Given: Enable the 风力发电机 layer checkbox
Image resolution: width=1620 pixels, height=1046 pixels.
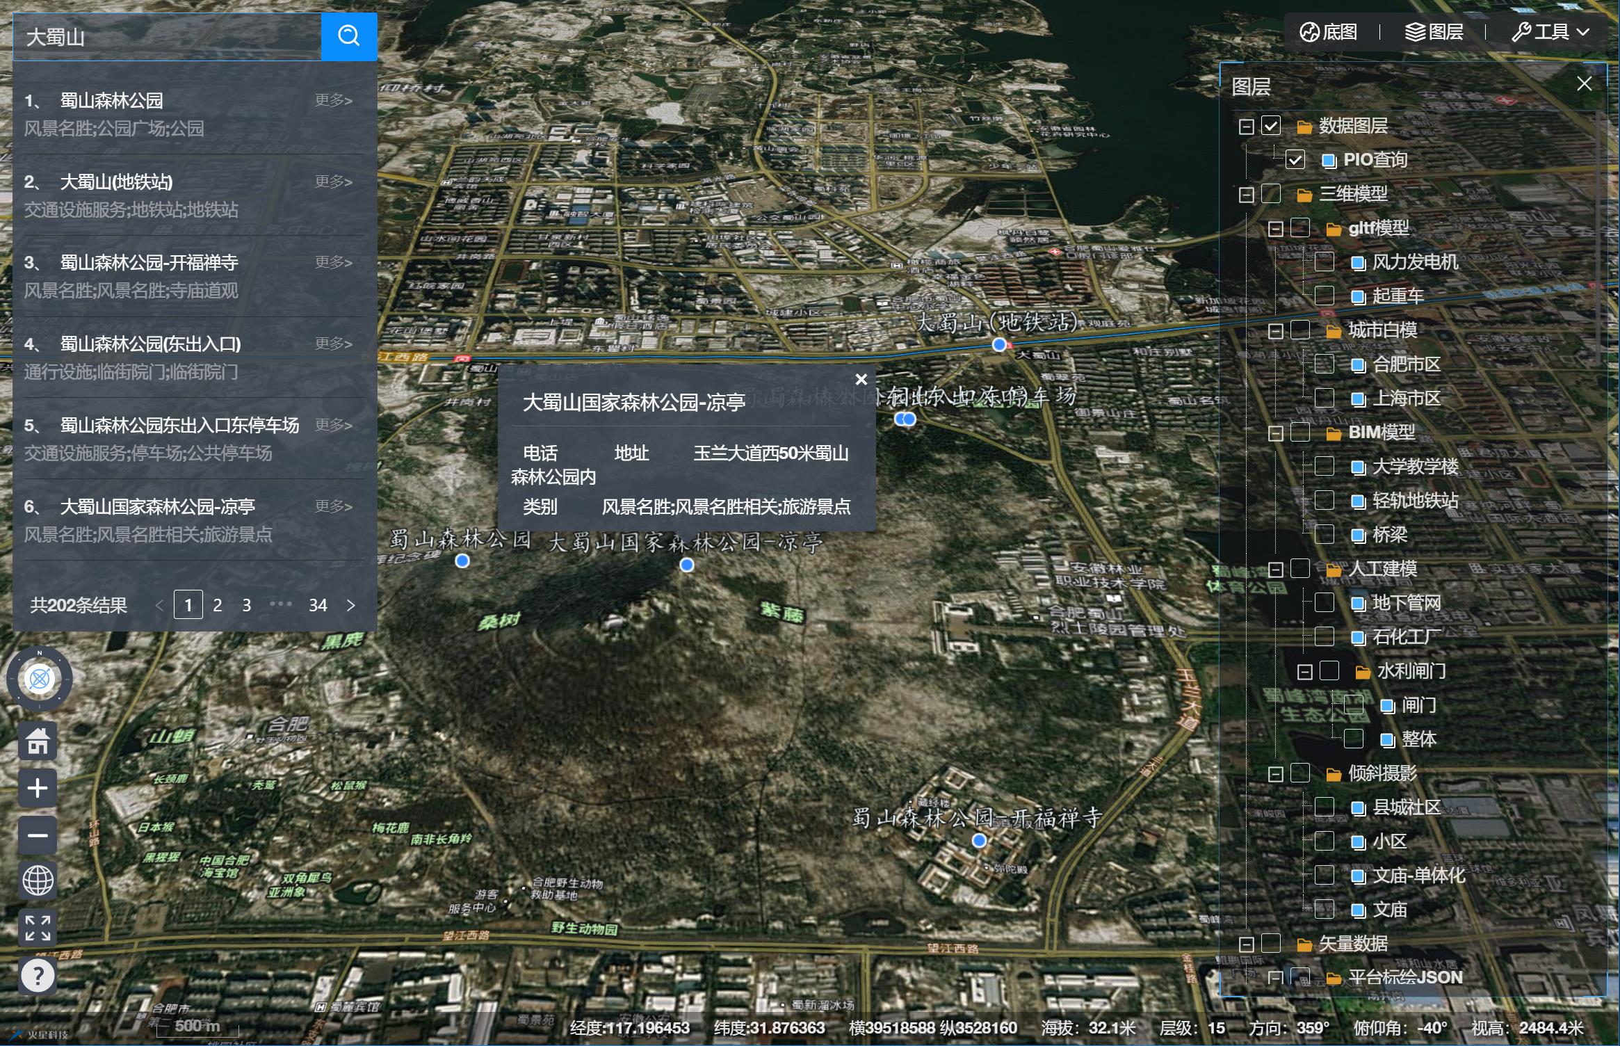Looking at the screenshot, I should coord(1325,262).
